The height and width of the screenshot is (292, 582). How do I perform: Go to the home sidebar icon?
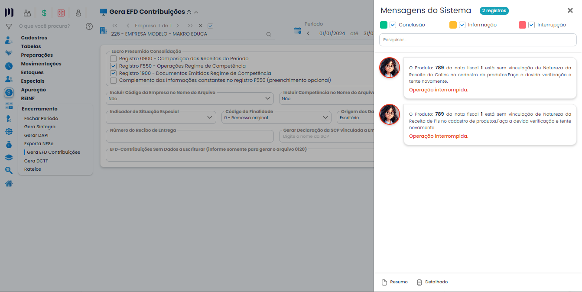click(x=9, y=184)
